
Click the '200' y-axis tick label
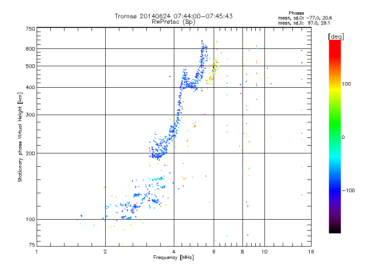pyautogui.click(x=30, y=153)
